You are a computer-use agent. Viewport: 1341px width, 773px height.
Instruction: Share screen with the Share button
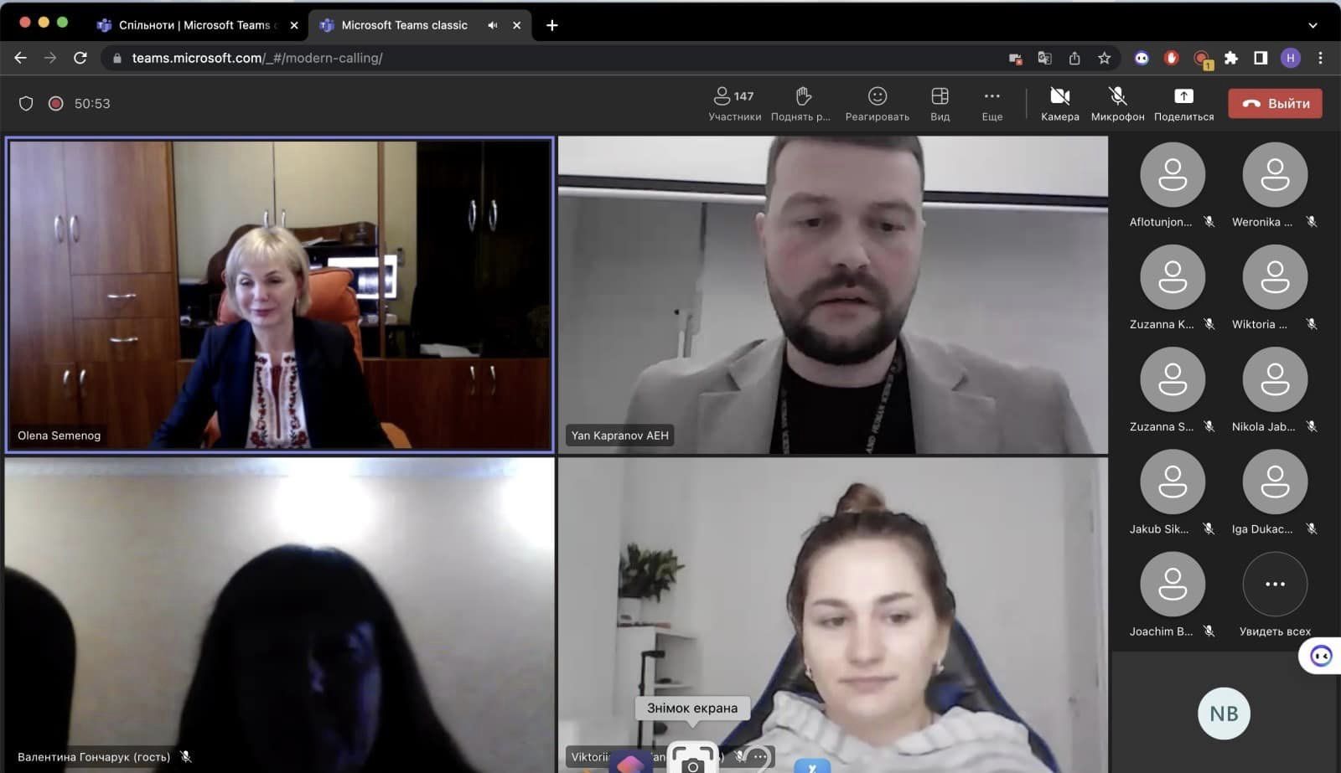tap(1183, 104)
